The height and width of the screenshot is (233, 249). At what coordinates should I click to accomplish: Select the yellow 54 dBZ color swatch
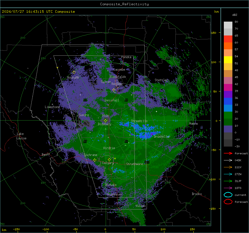pyautogui.click(x=228, y=60)
